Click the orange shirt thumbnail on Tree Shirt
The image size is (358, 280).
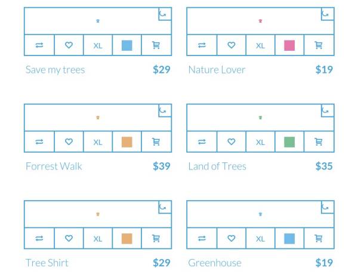click(98, 214)
